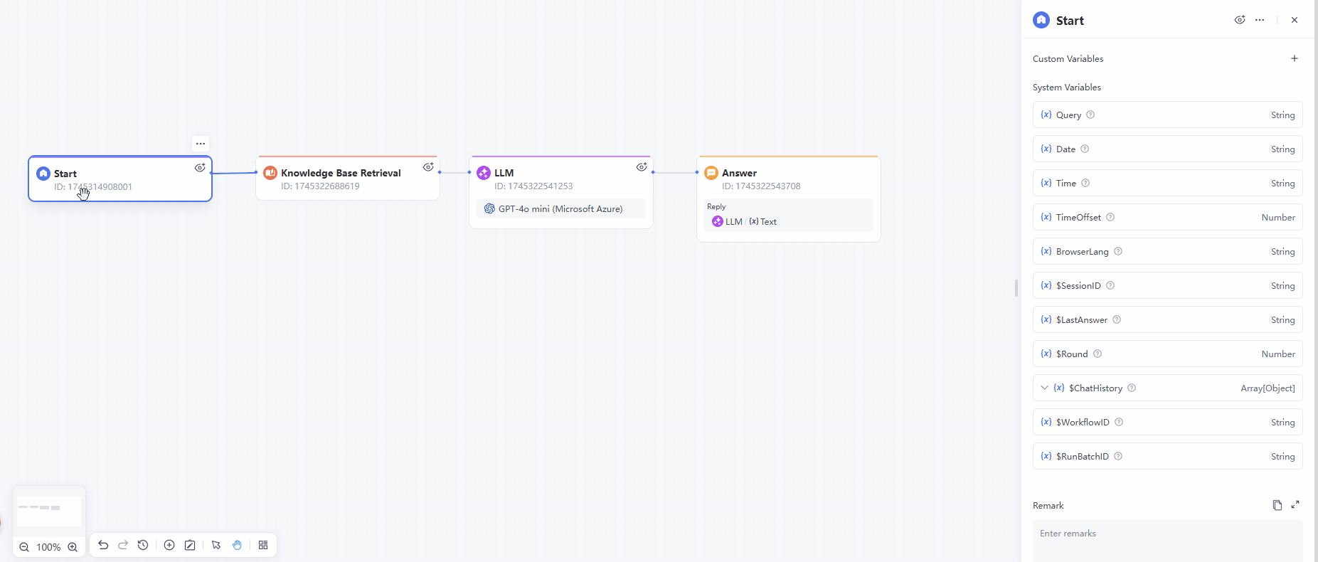Click debug eye icon on Knowledge Base Retrieval
This screenshot has height=562, width=1318.
click(428, 167)
